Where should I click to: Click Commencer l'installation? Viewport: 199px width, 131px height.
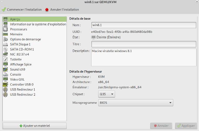22,10
